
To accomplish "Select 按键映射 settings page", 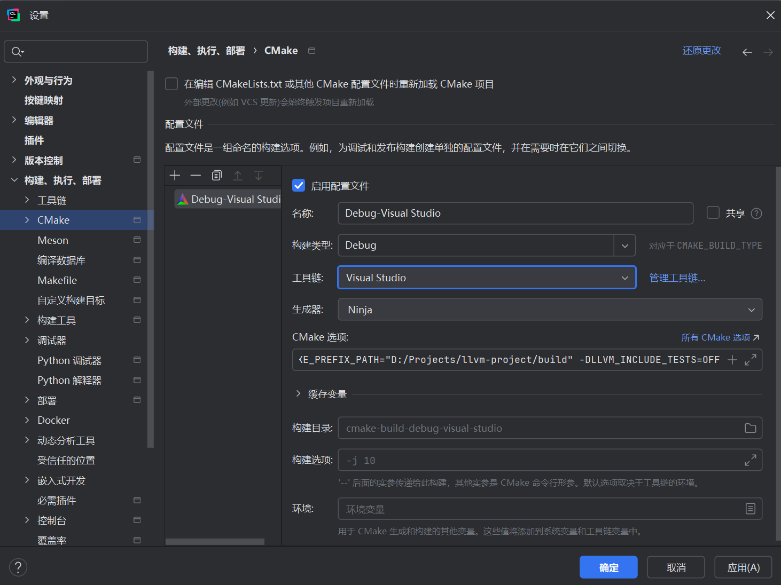I will tap(44, 100).
